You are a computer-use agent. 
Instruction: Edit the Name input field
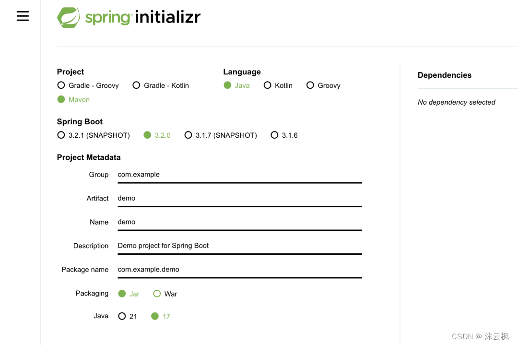(x=240, y=222)
